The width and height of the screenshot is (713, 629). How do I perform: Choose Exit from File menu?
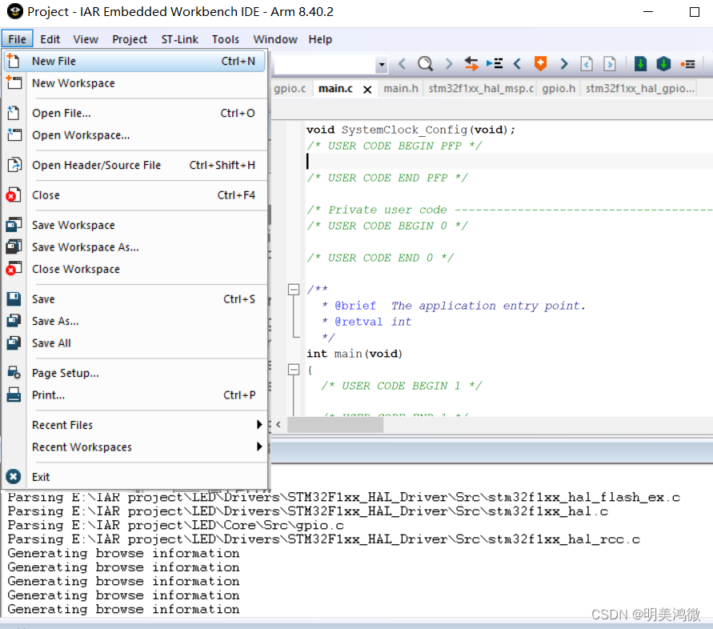coord(134,477)
